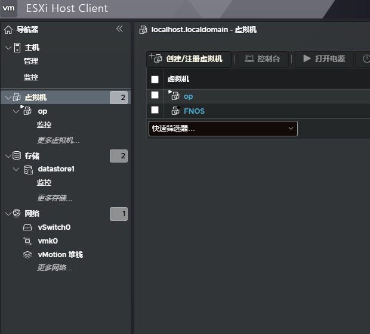Image resolution: width=370 pixels, height=334 pixels.
Task: Click the network globe icon beside 网络
Action: tap(17, 213)
